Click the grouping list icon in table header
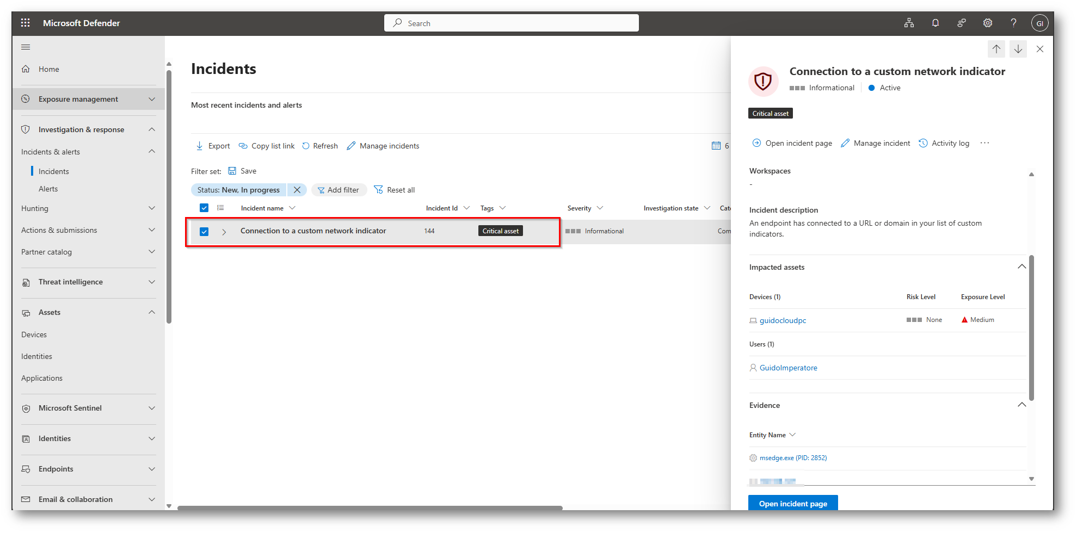 (x=220, y=208)
